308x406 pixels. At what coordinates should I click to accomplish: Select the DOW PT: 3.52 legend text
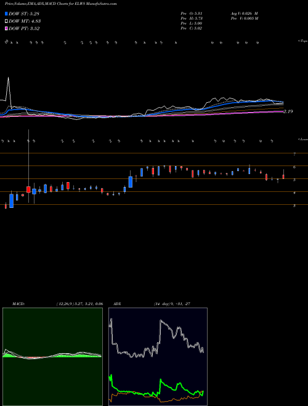pos(24,28)
